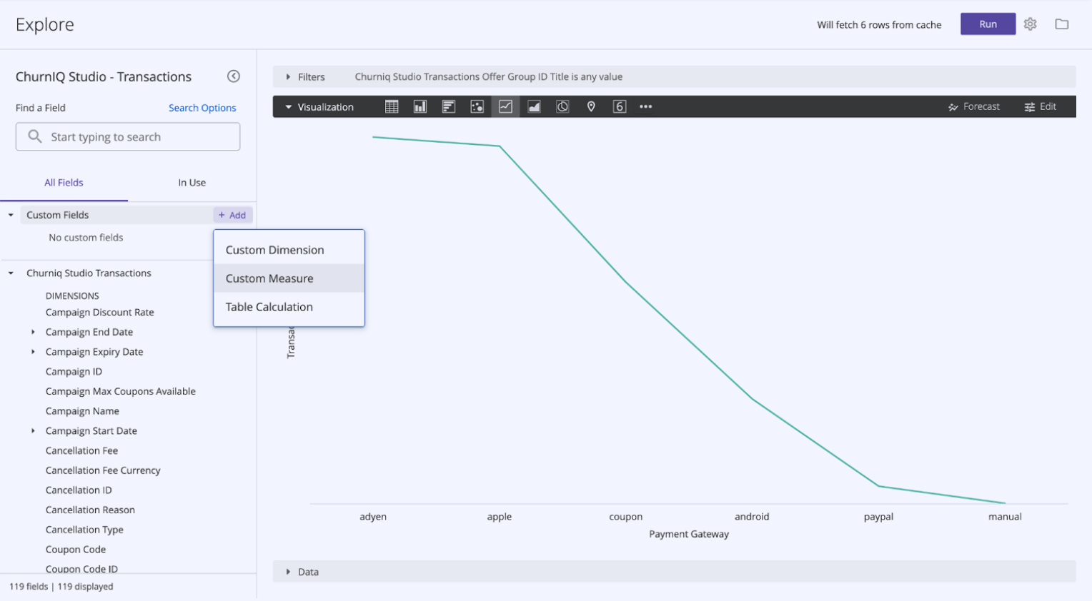Choose Table Calculation from the menu
Viewport: 1092px width, 601px height.
click(289, 307)
